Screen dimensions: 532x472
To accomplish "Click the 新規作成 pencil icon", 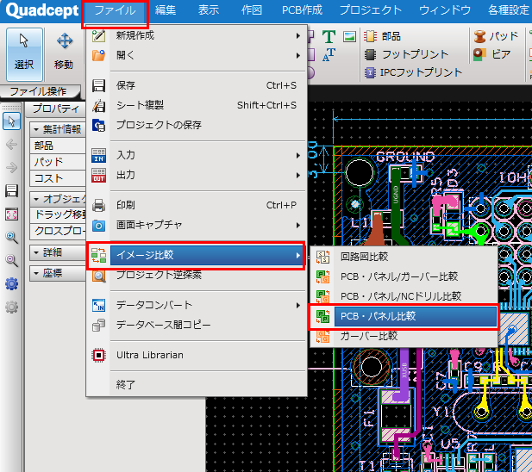I will coord(99,35).
